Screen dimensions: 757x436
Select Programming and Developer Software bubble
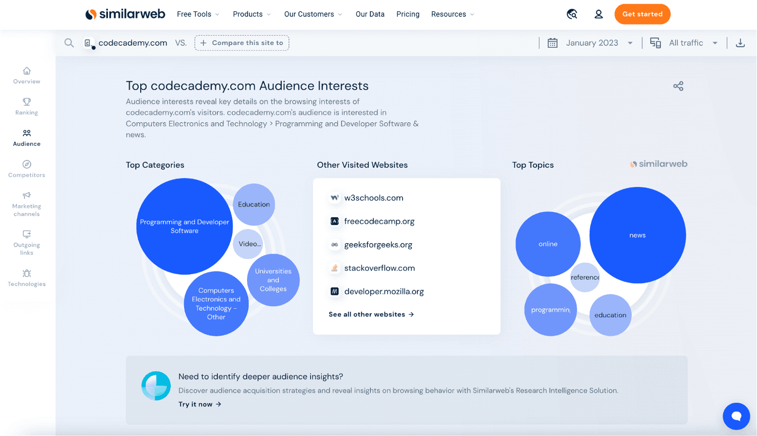pos(184,226)
